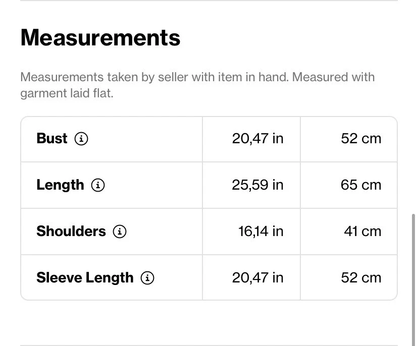Click the Bust value 20,47 in
This screenshot has height=346, width=418.
coord(257,139)
